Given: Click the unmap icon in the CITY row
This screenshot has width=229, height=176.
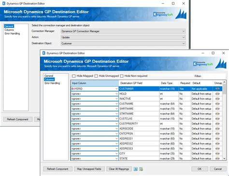Looking at the screenshot, I should point(217,153).
